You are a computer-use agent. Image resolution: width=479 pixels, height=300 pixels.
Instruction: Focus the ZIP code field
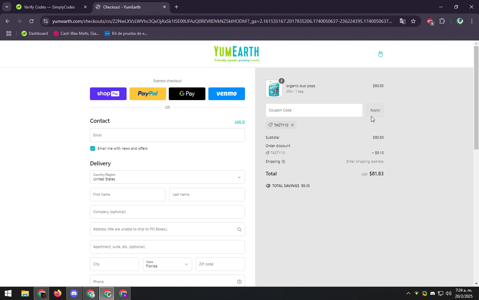(220, 264)
